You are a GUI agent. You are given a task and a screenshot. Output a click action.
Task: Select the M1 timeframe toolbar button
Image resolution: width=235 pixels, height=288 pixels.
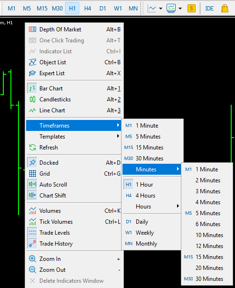point(11,8)
